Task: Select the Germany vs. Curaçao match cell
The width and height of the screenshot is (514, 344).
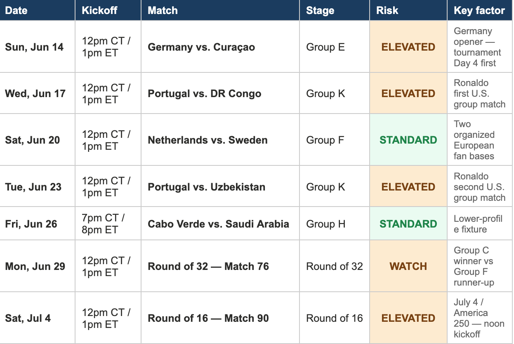Action: point(220,47)
